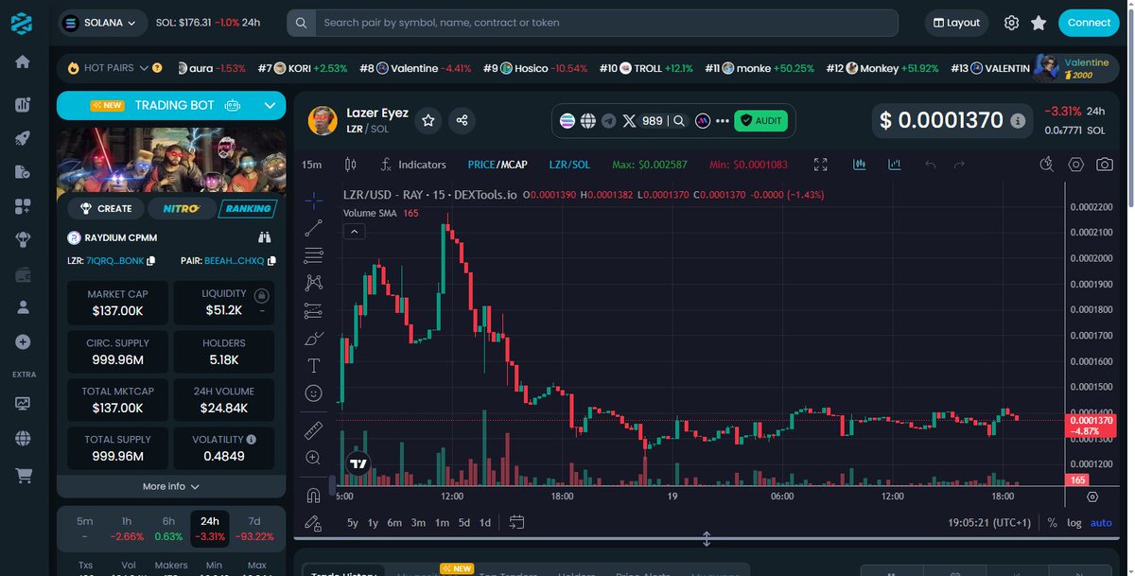Select the ruler measure tool
Screen dimensions: 1135x576
point(314,431)
